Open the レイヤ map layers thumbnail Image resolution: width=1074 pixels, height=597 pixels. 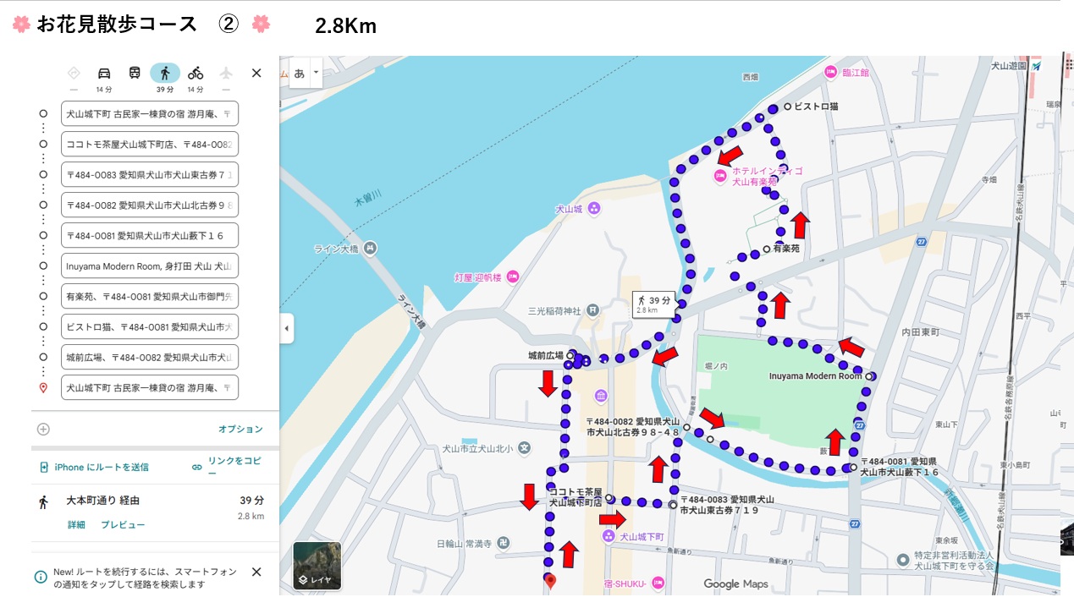click(317, 566)
